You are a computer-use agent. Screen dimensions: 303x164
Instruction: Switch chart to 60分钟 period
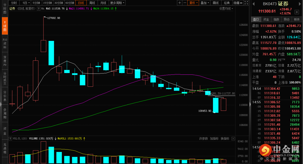tap(70, 3)
